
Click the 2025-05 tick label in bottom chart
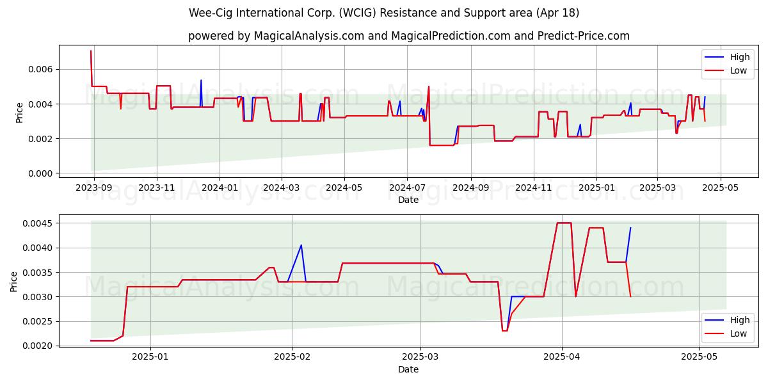(699, 357)
